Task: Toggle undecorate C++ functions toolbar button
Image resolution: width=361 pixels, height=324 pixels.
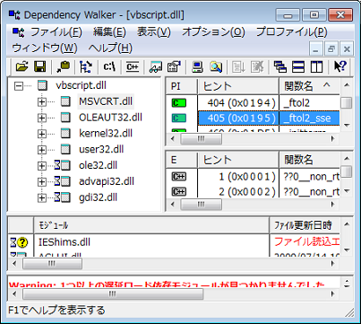Action: click(133, 66)
